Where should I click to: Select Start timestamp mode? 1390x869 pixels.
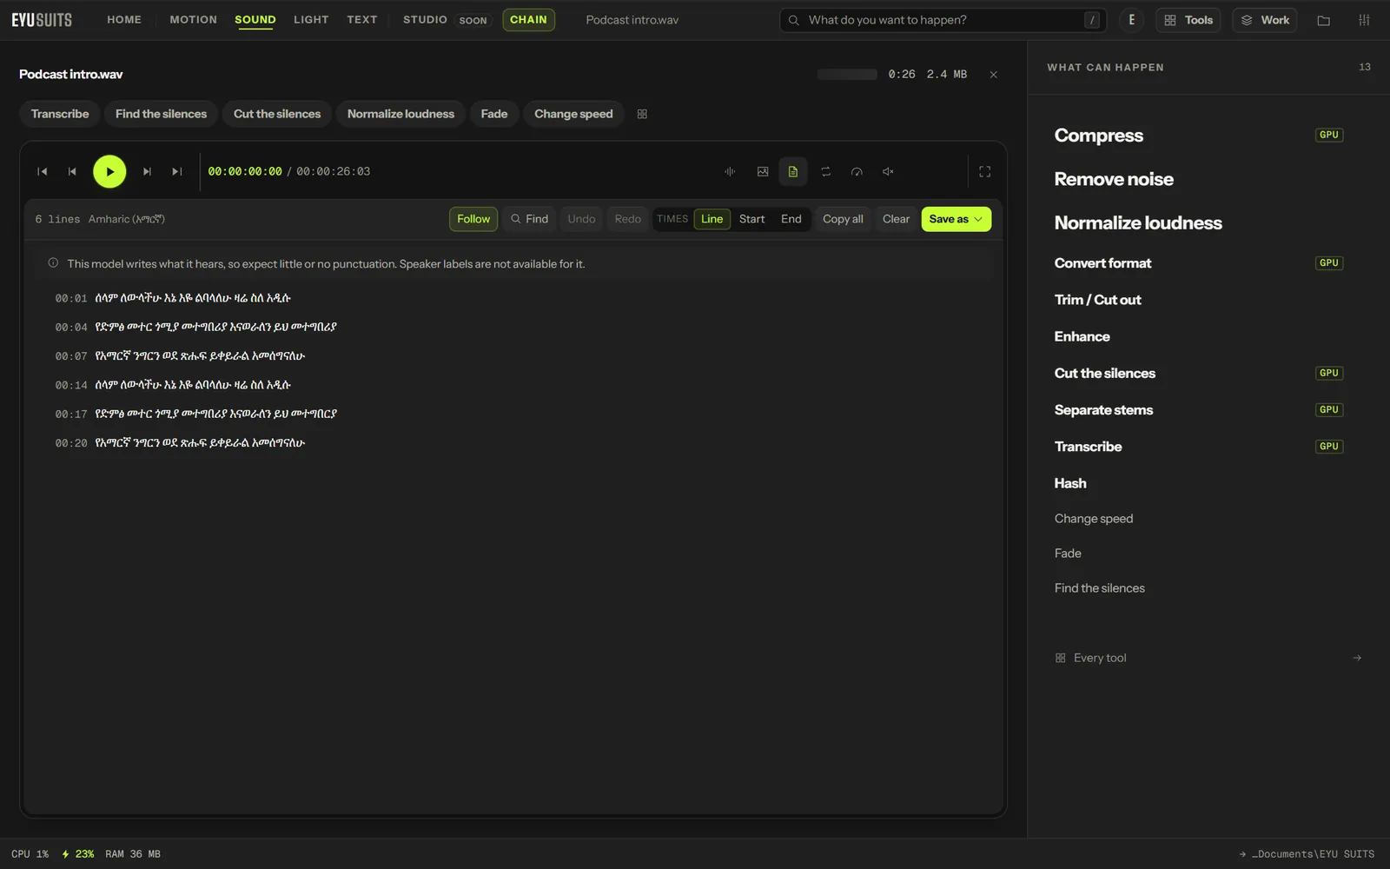point(752,219)
